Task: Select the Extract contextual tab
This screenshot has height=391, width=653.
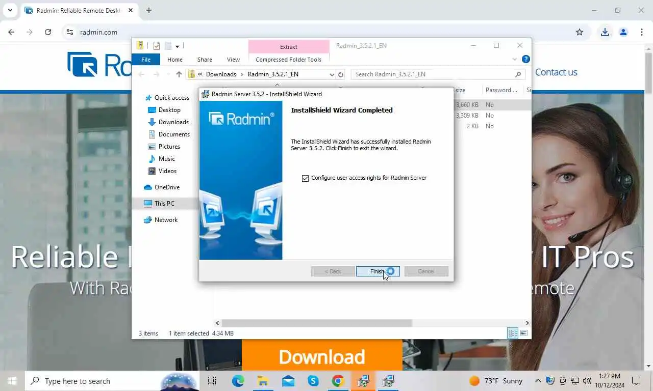Action: (x=289, y=46)
